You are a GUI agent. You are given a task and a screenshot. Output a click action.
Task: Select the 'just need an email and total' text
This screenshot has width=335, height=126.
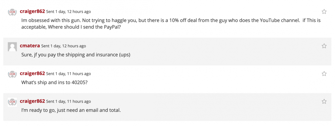pyautogui.click(x=89, y=111)
